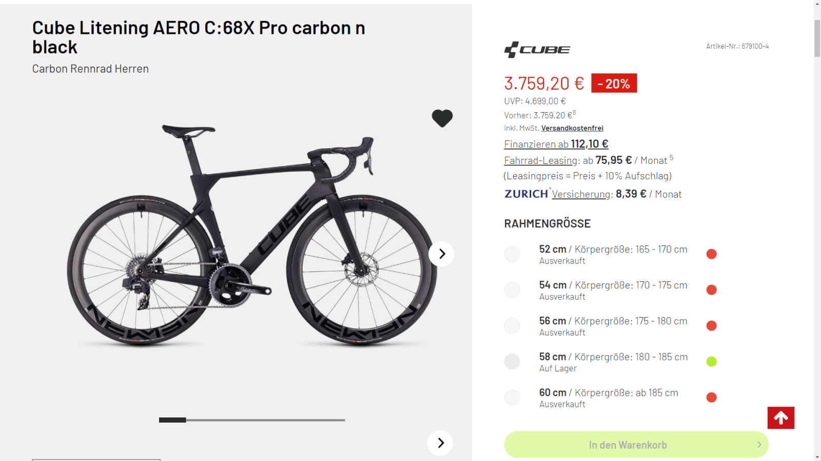The height and width of the screenshot is (461, 821).
Task: Open the Cube brand logo
Action: click(537, 50)
